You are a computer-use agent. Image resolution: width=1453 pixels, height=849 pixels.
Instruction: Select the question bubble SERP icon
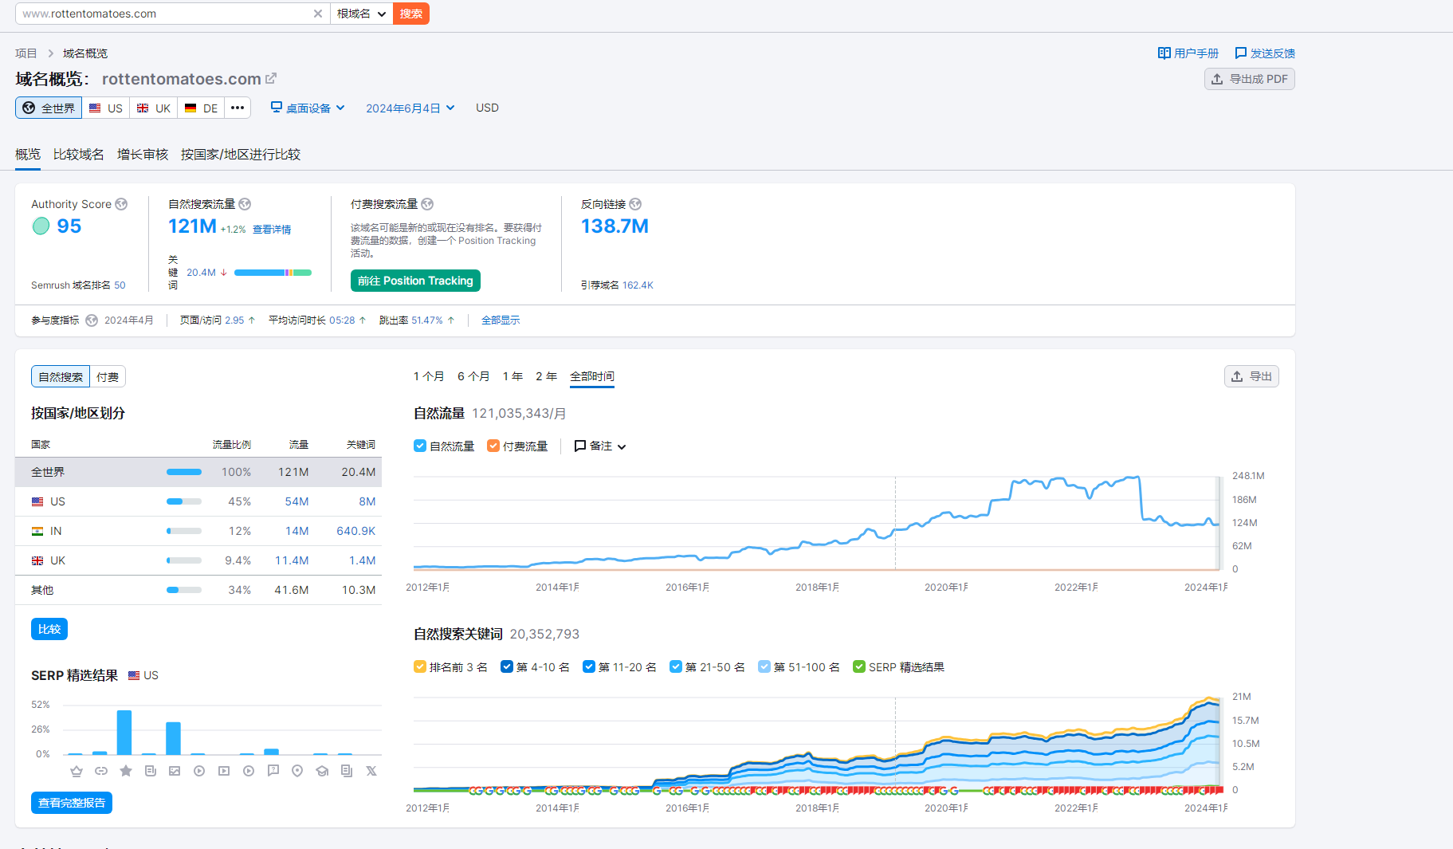tap(273, 771)
